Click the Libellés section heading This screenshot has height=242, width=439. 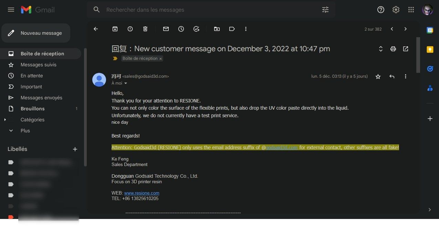point(17,149)
